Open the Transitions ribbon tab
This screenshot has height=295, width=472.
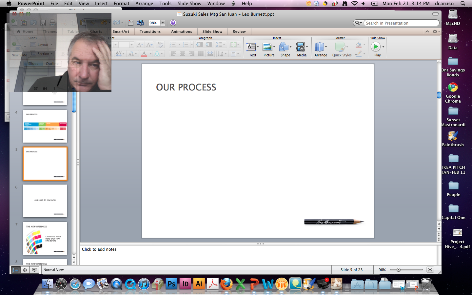150,31
